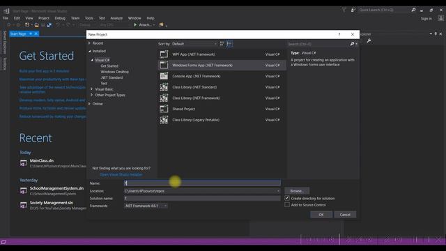Click OK in New Project dialog
The image size is (446, 251).
[321, 215]
